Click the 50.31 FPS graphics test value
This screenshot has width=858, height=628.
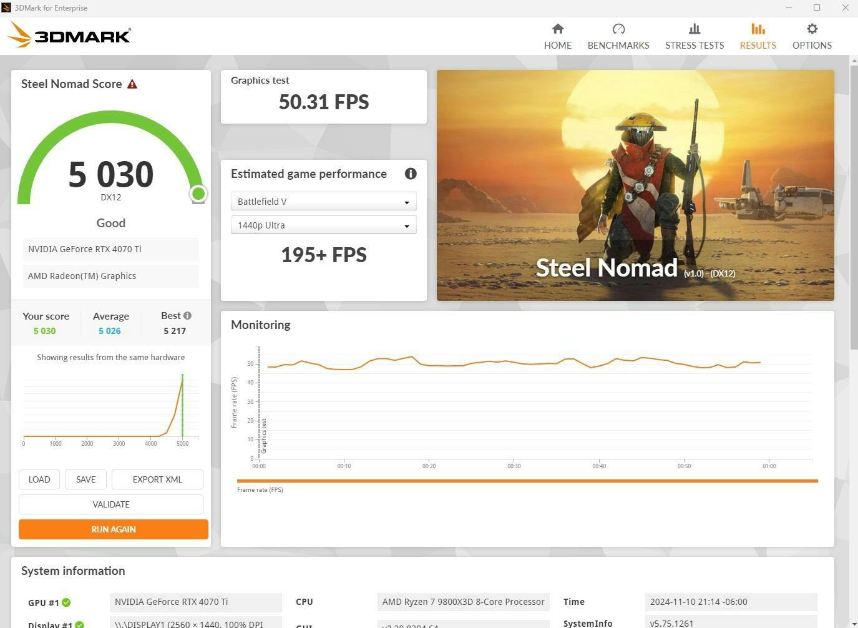(324, 102)
